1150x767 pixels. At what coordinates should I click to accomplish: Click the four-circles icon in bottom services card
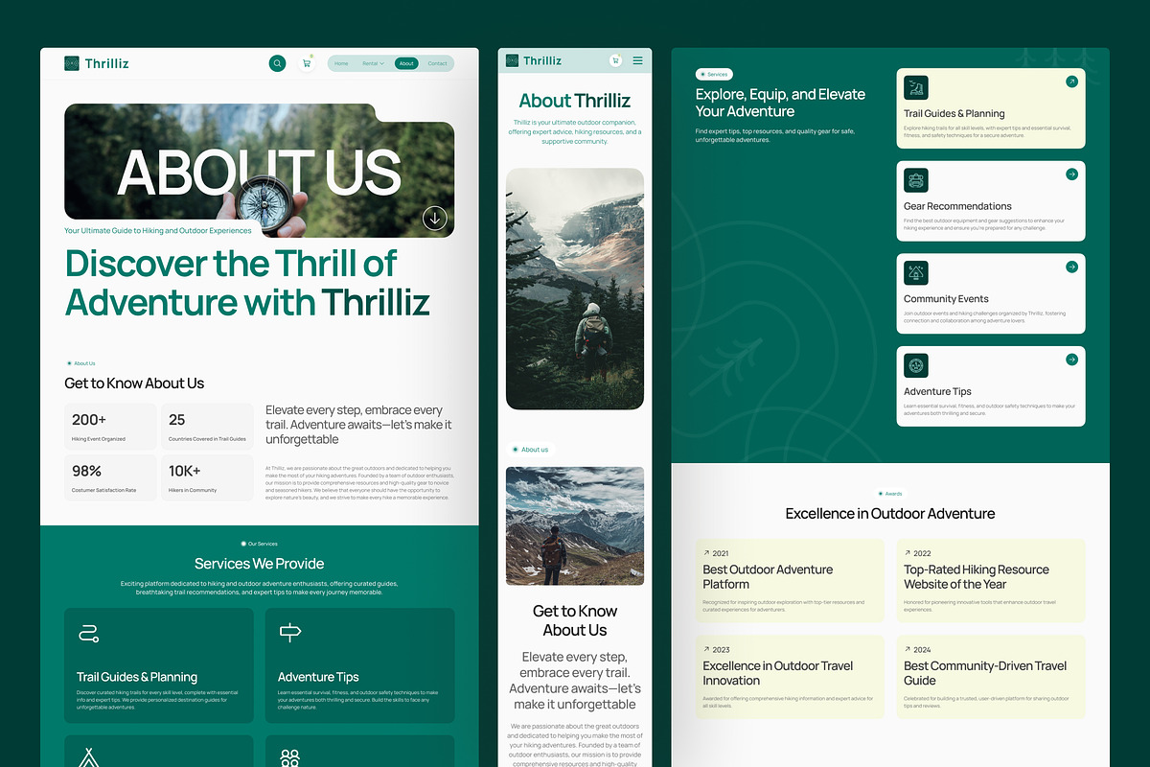pos(289,757)
